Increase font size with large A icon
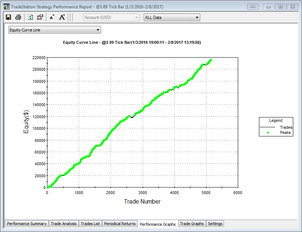 pyautogui.click(x=62, y=17)
